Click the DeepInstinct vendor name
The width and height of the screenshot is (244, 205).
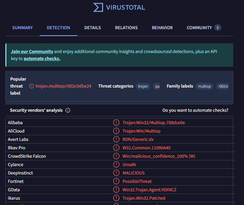point(21,173)
